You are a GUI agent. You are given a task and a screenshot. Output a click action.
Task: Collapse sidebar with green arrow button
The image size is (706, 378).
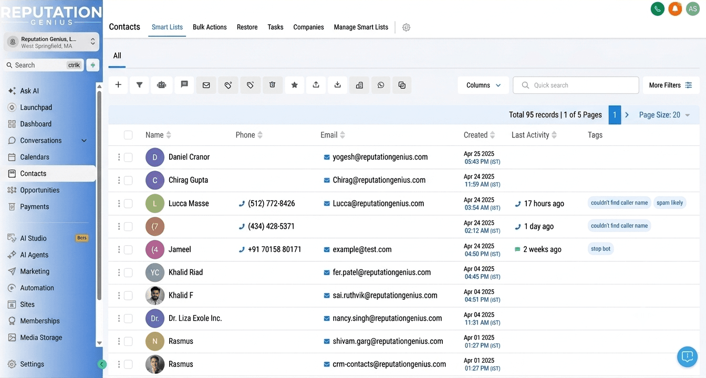[x=102, y=364]
